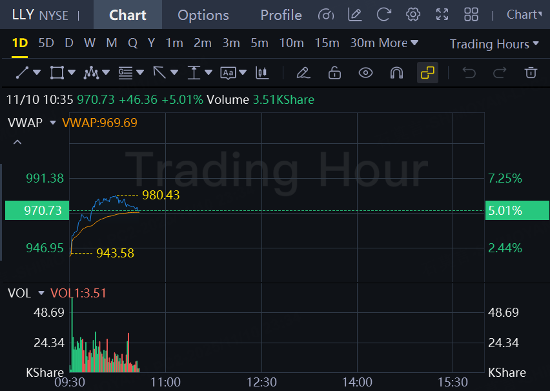Screen dimensions: 550x391
Task: Toggle the highlighted yellow linked-squares icon
Action: [x=427, y=73]
